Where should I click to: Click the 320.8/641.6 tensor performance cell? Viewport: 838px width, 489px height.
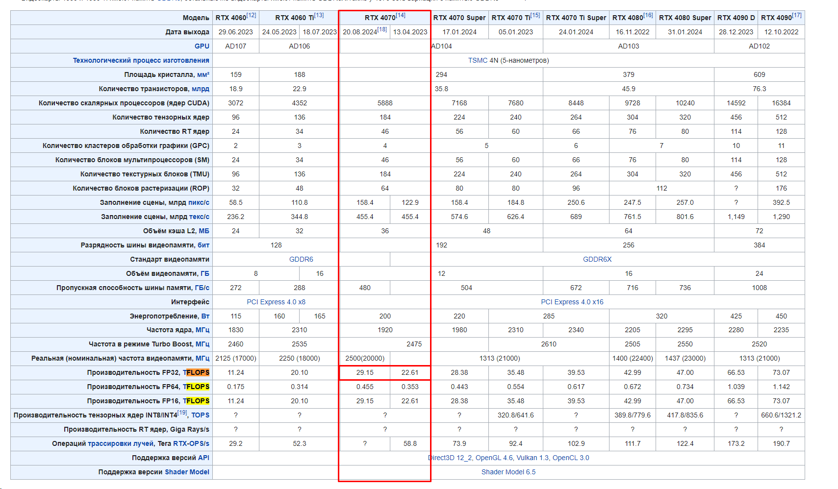click(x=516, y=415)
